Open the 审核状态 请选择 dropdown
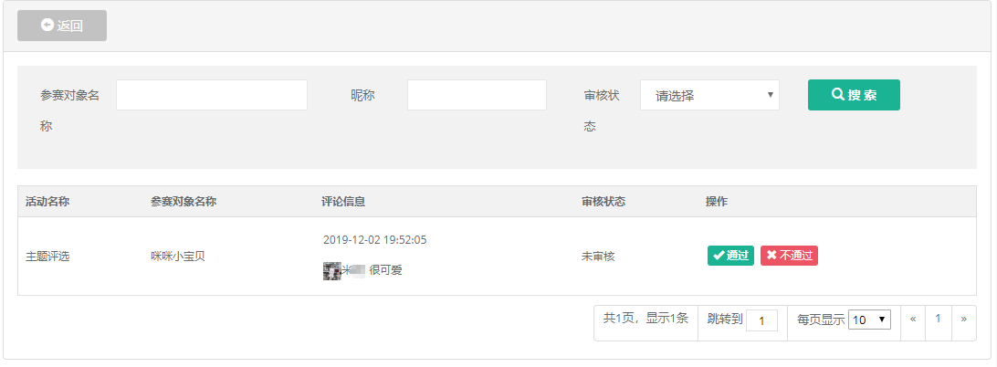The height and width of the screenshot is (367, 997). tap(709, 95)
